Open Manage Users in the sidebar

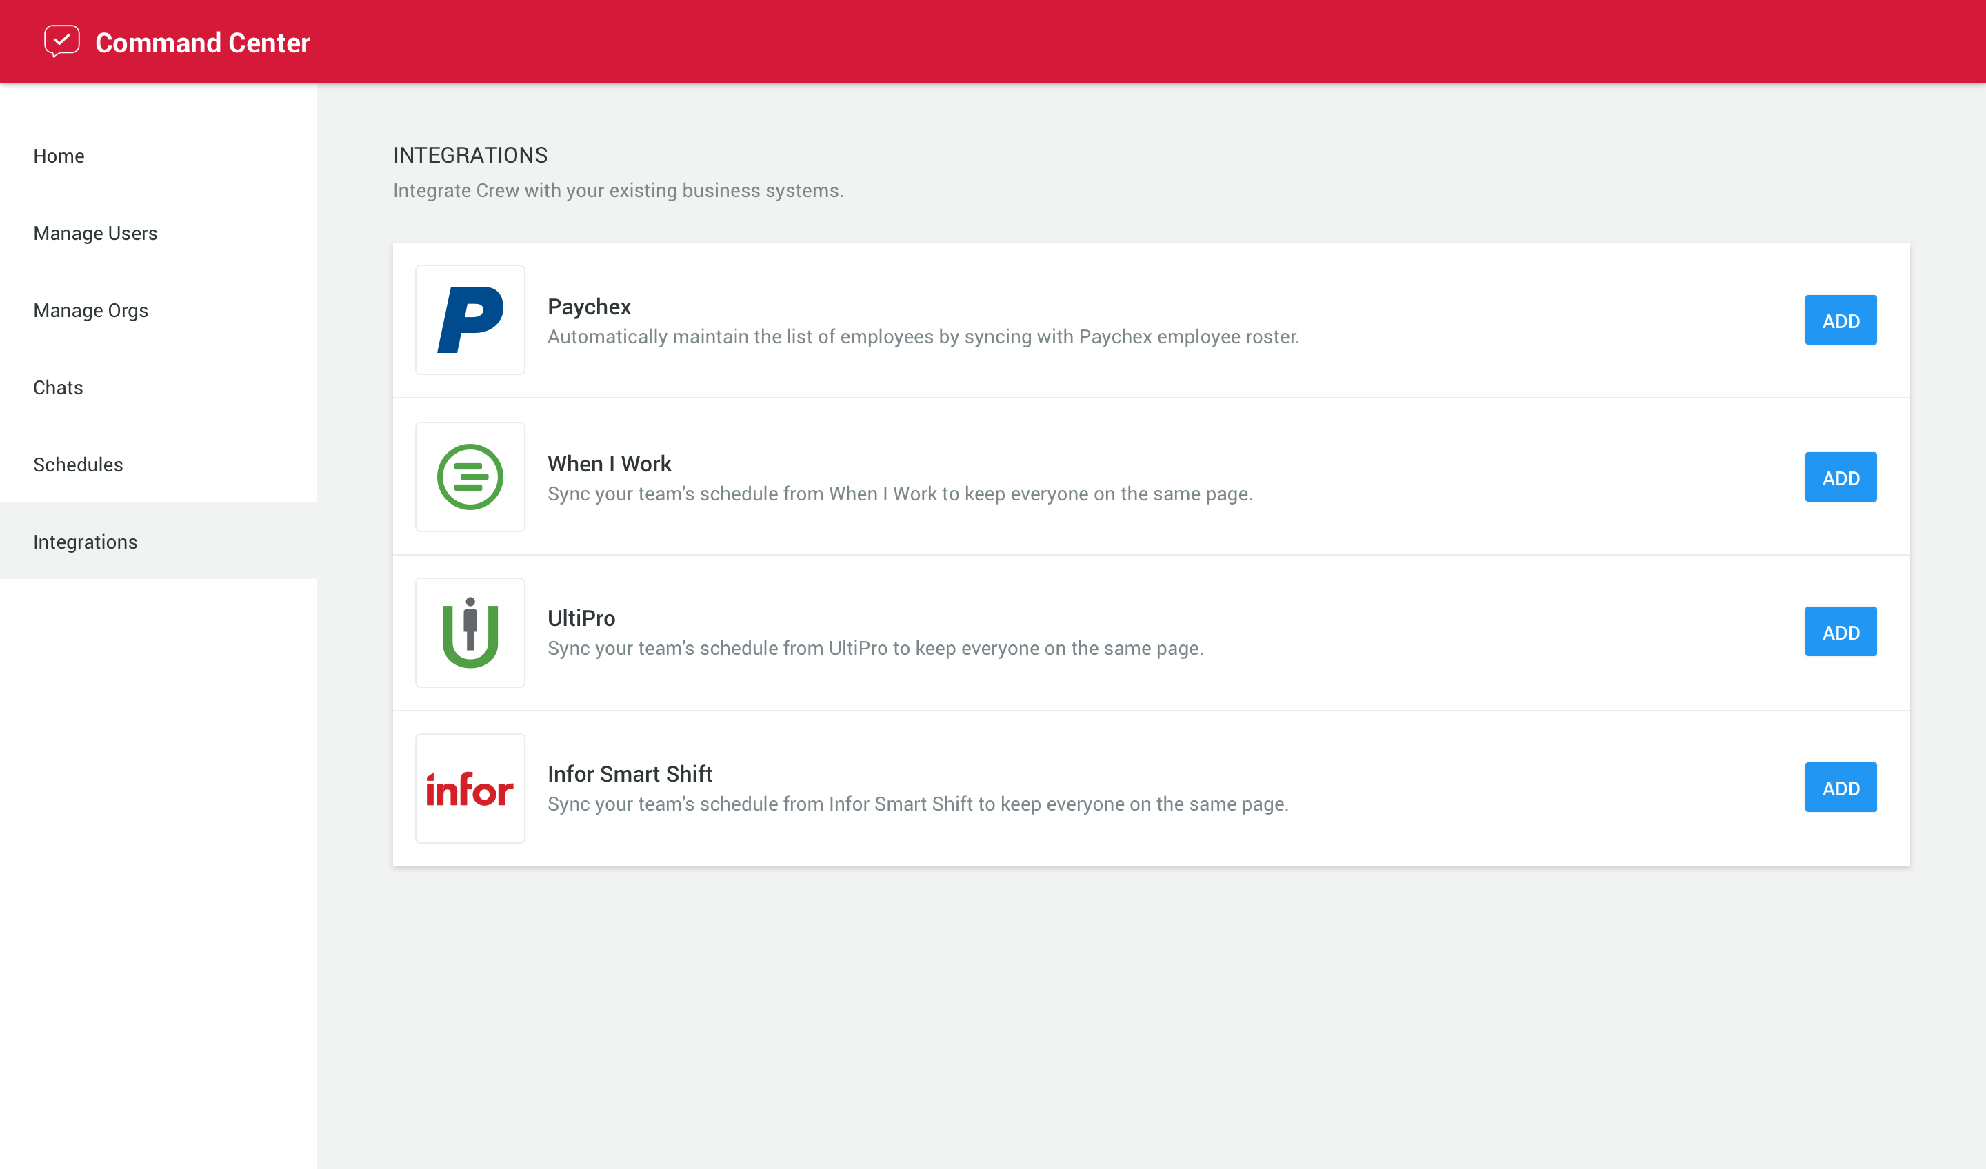pyautogui.click(x=159, y=233)
